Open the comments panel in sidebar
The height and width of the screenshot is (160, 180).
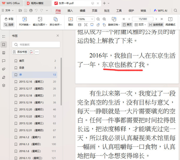pos(4,61)
